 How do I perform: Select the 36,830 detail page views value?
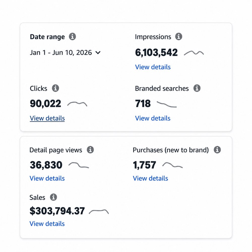tap(46, 165)
